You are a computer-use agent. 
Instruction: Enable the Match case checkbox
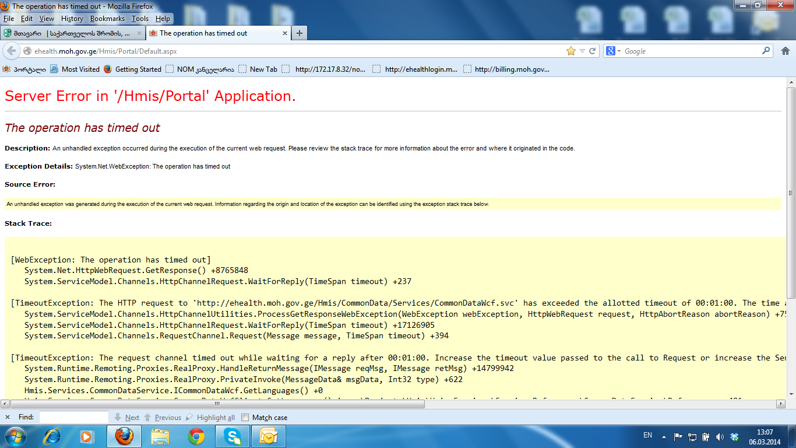coord(245,418)
